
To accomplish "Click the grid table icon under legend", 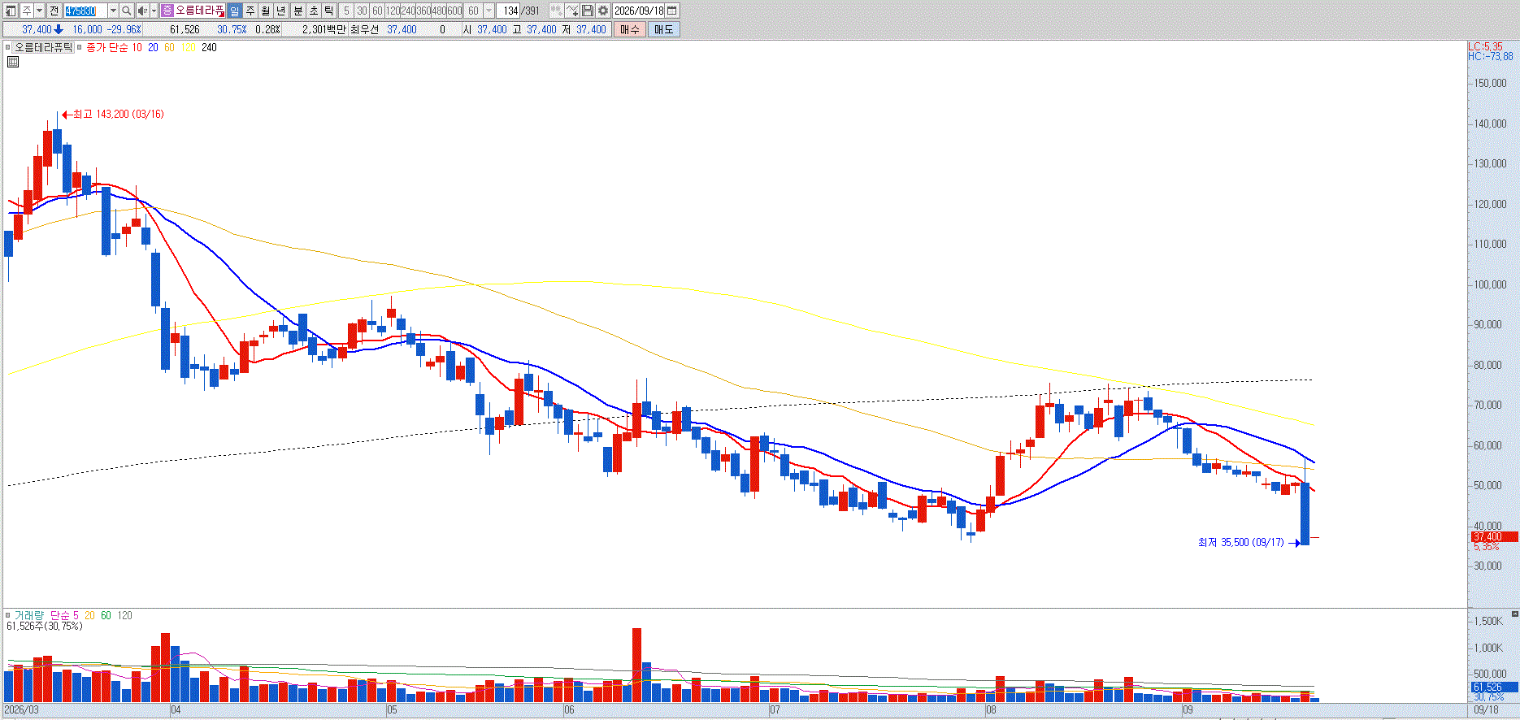I will click(x=13, y=61).
